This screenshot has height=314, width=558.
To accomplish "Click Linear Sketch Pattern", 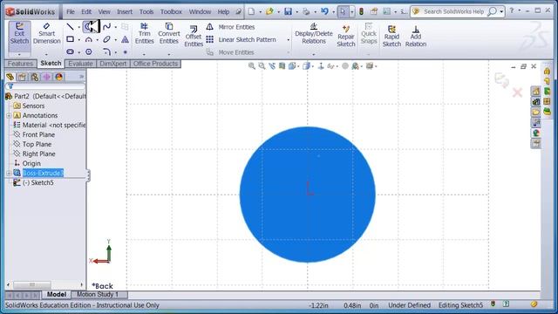I will 241,39.
